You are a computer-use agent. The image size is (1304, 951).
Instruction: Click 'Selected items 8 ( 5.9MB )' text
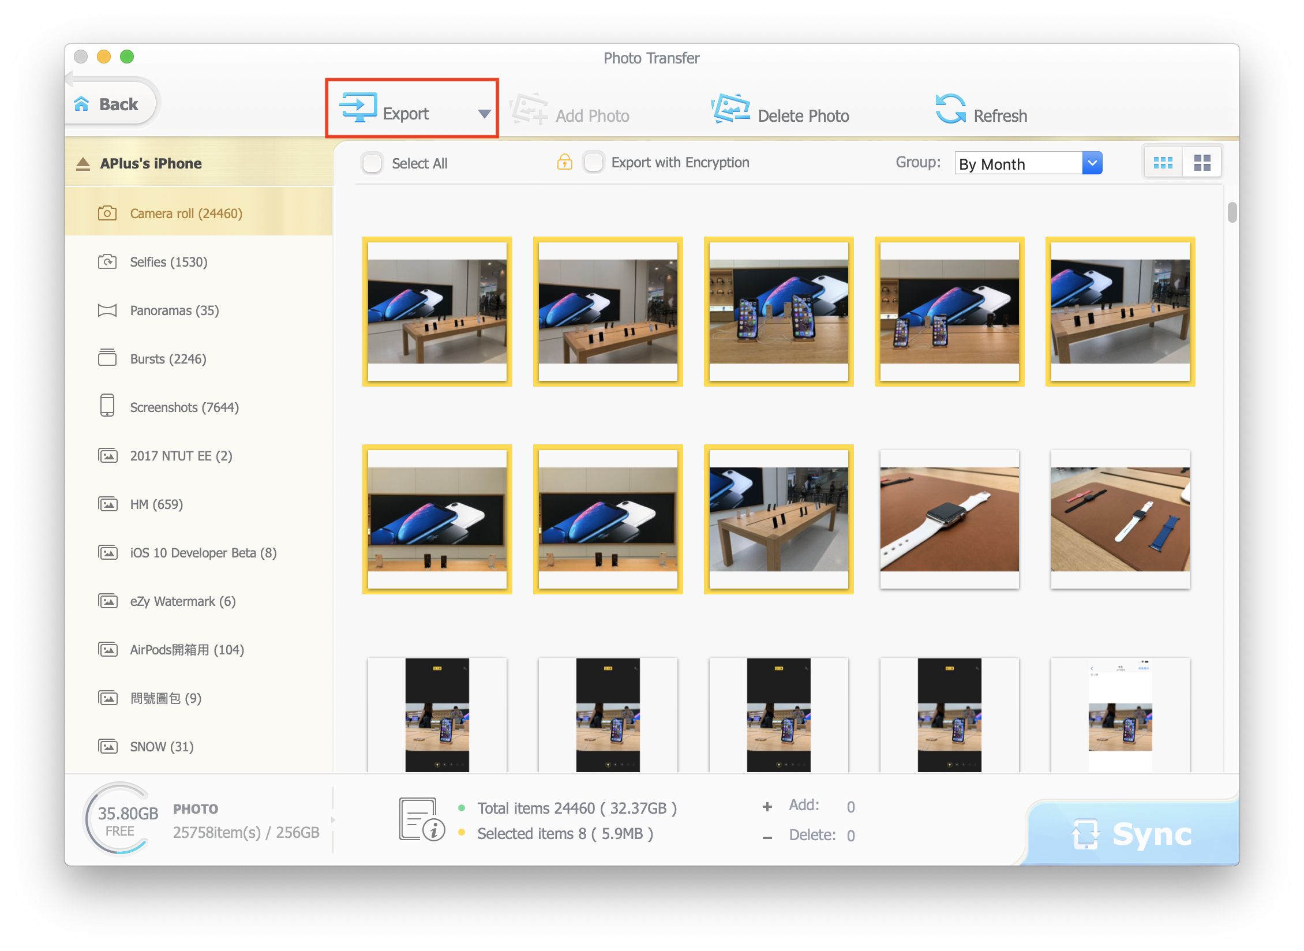point(565,834)
